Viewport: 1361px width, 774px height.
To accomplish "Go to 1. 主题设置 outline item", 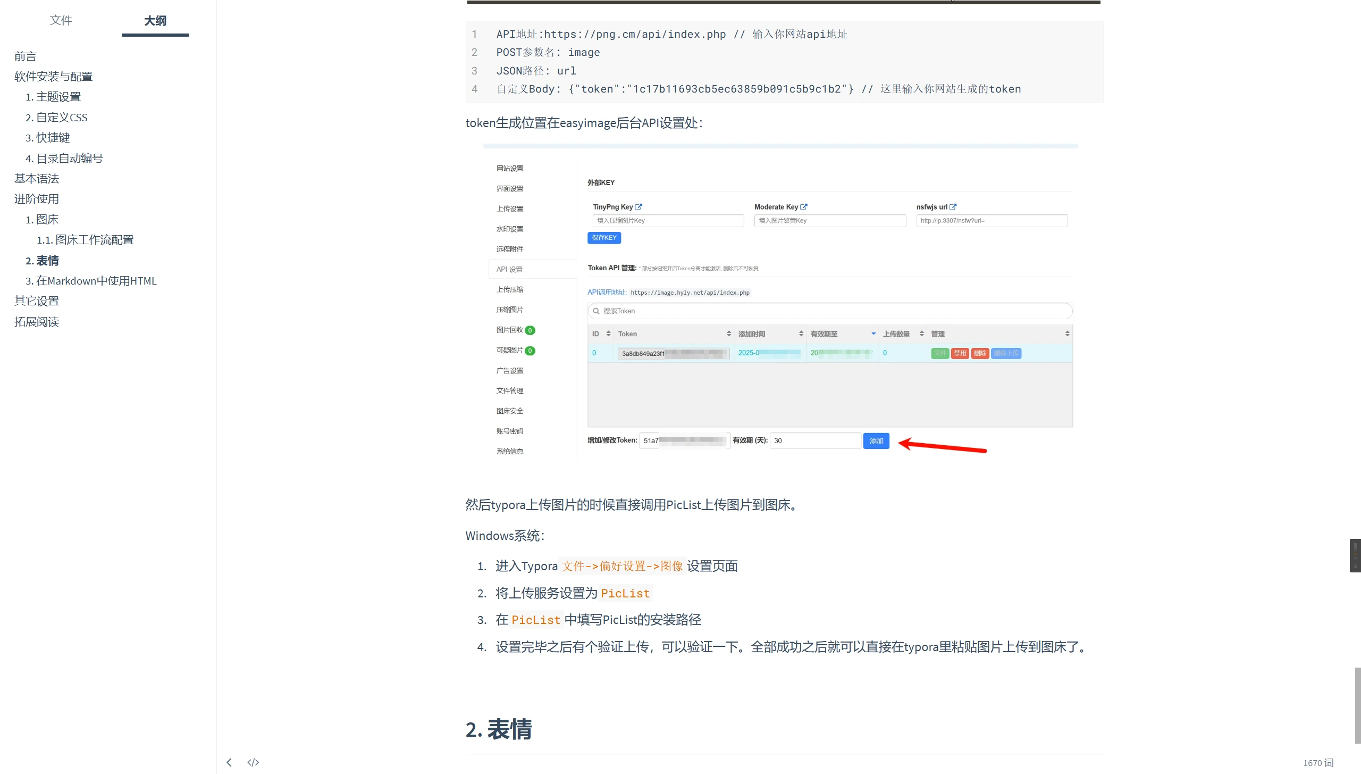I will pos(53,97).
